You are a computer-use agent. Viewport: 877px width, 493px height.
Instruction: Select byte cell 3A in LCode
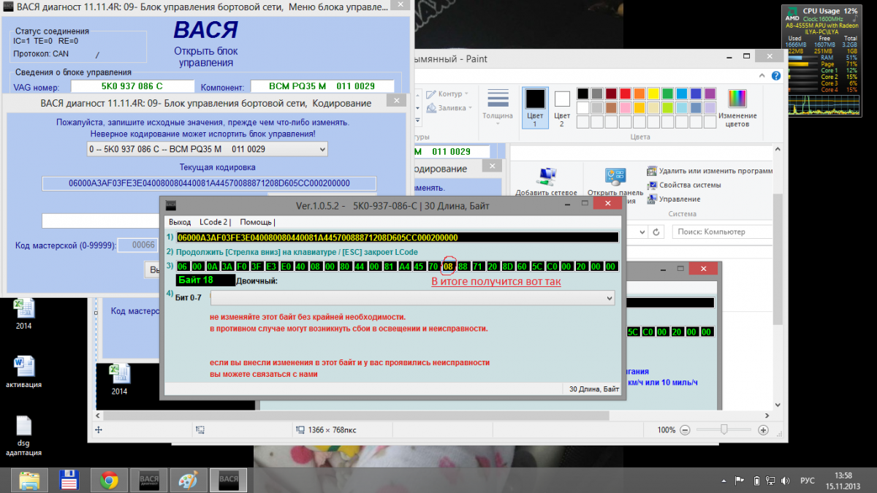227,266
